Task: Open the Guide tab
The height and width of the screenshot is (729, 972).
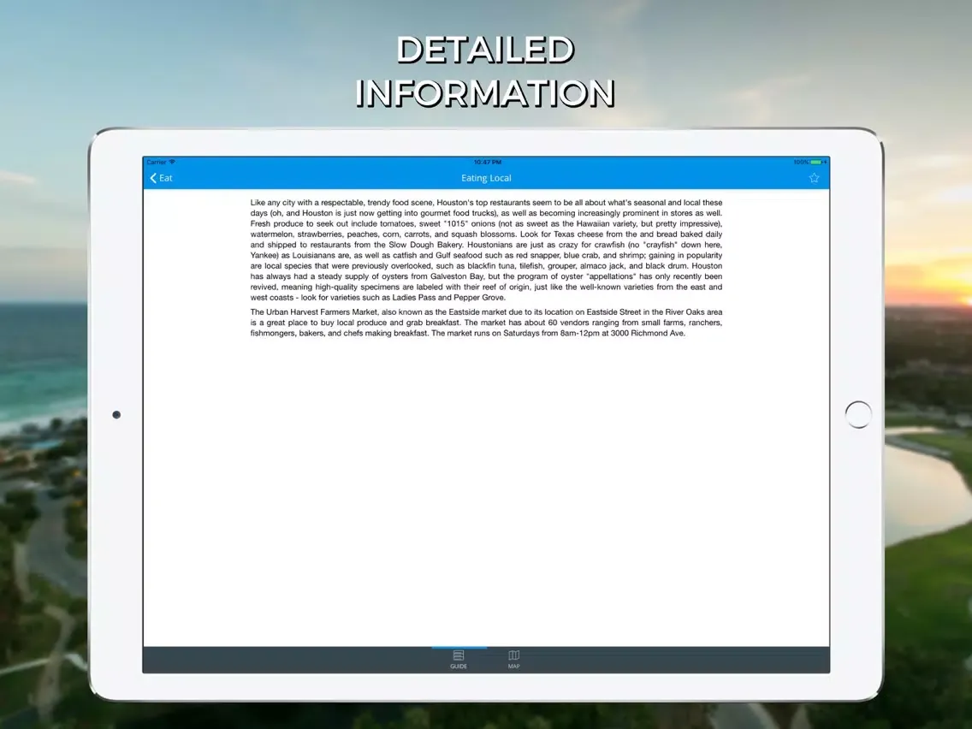Action: (459, 660)
